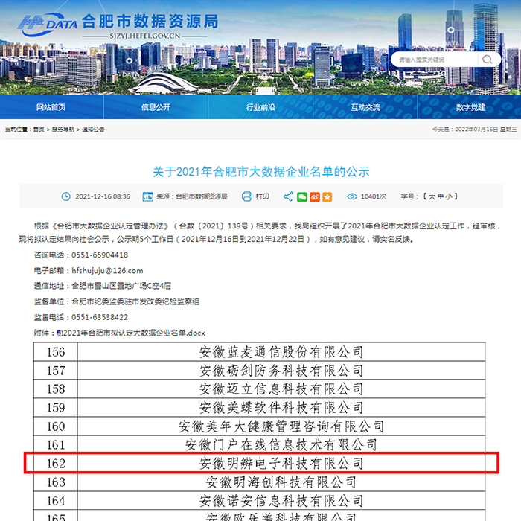The height and width of the screenshot is (521, 521).
Task: Open the 互动交流 navigation menu
Action: tap(365, 107)
